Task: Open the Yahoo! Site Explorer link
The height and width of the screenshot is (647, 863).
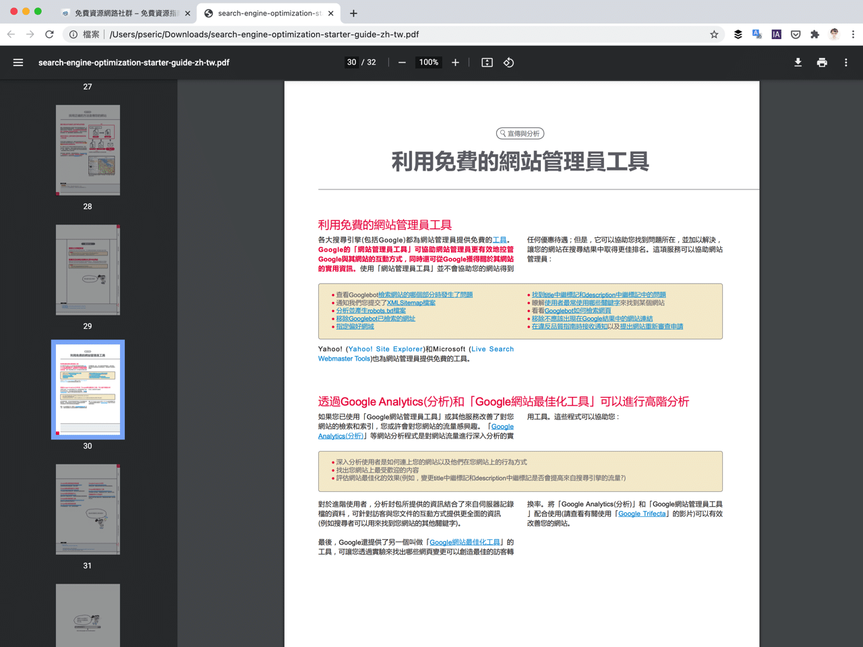Action: click(386, 349)
